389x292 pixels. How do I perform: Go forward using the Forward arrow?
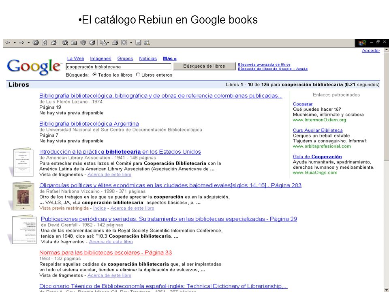[21, 43]
